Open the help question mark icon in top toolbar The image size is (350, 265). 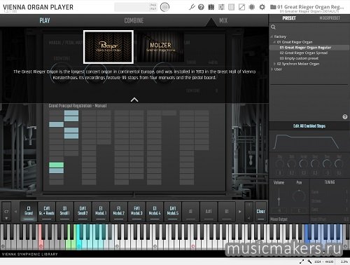pyautogui.click(x=201, y=7)
